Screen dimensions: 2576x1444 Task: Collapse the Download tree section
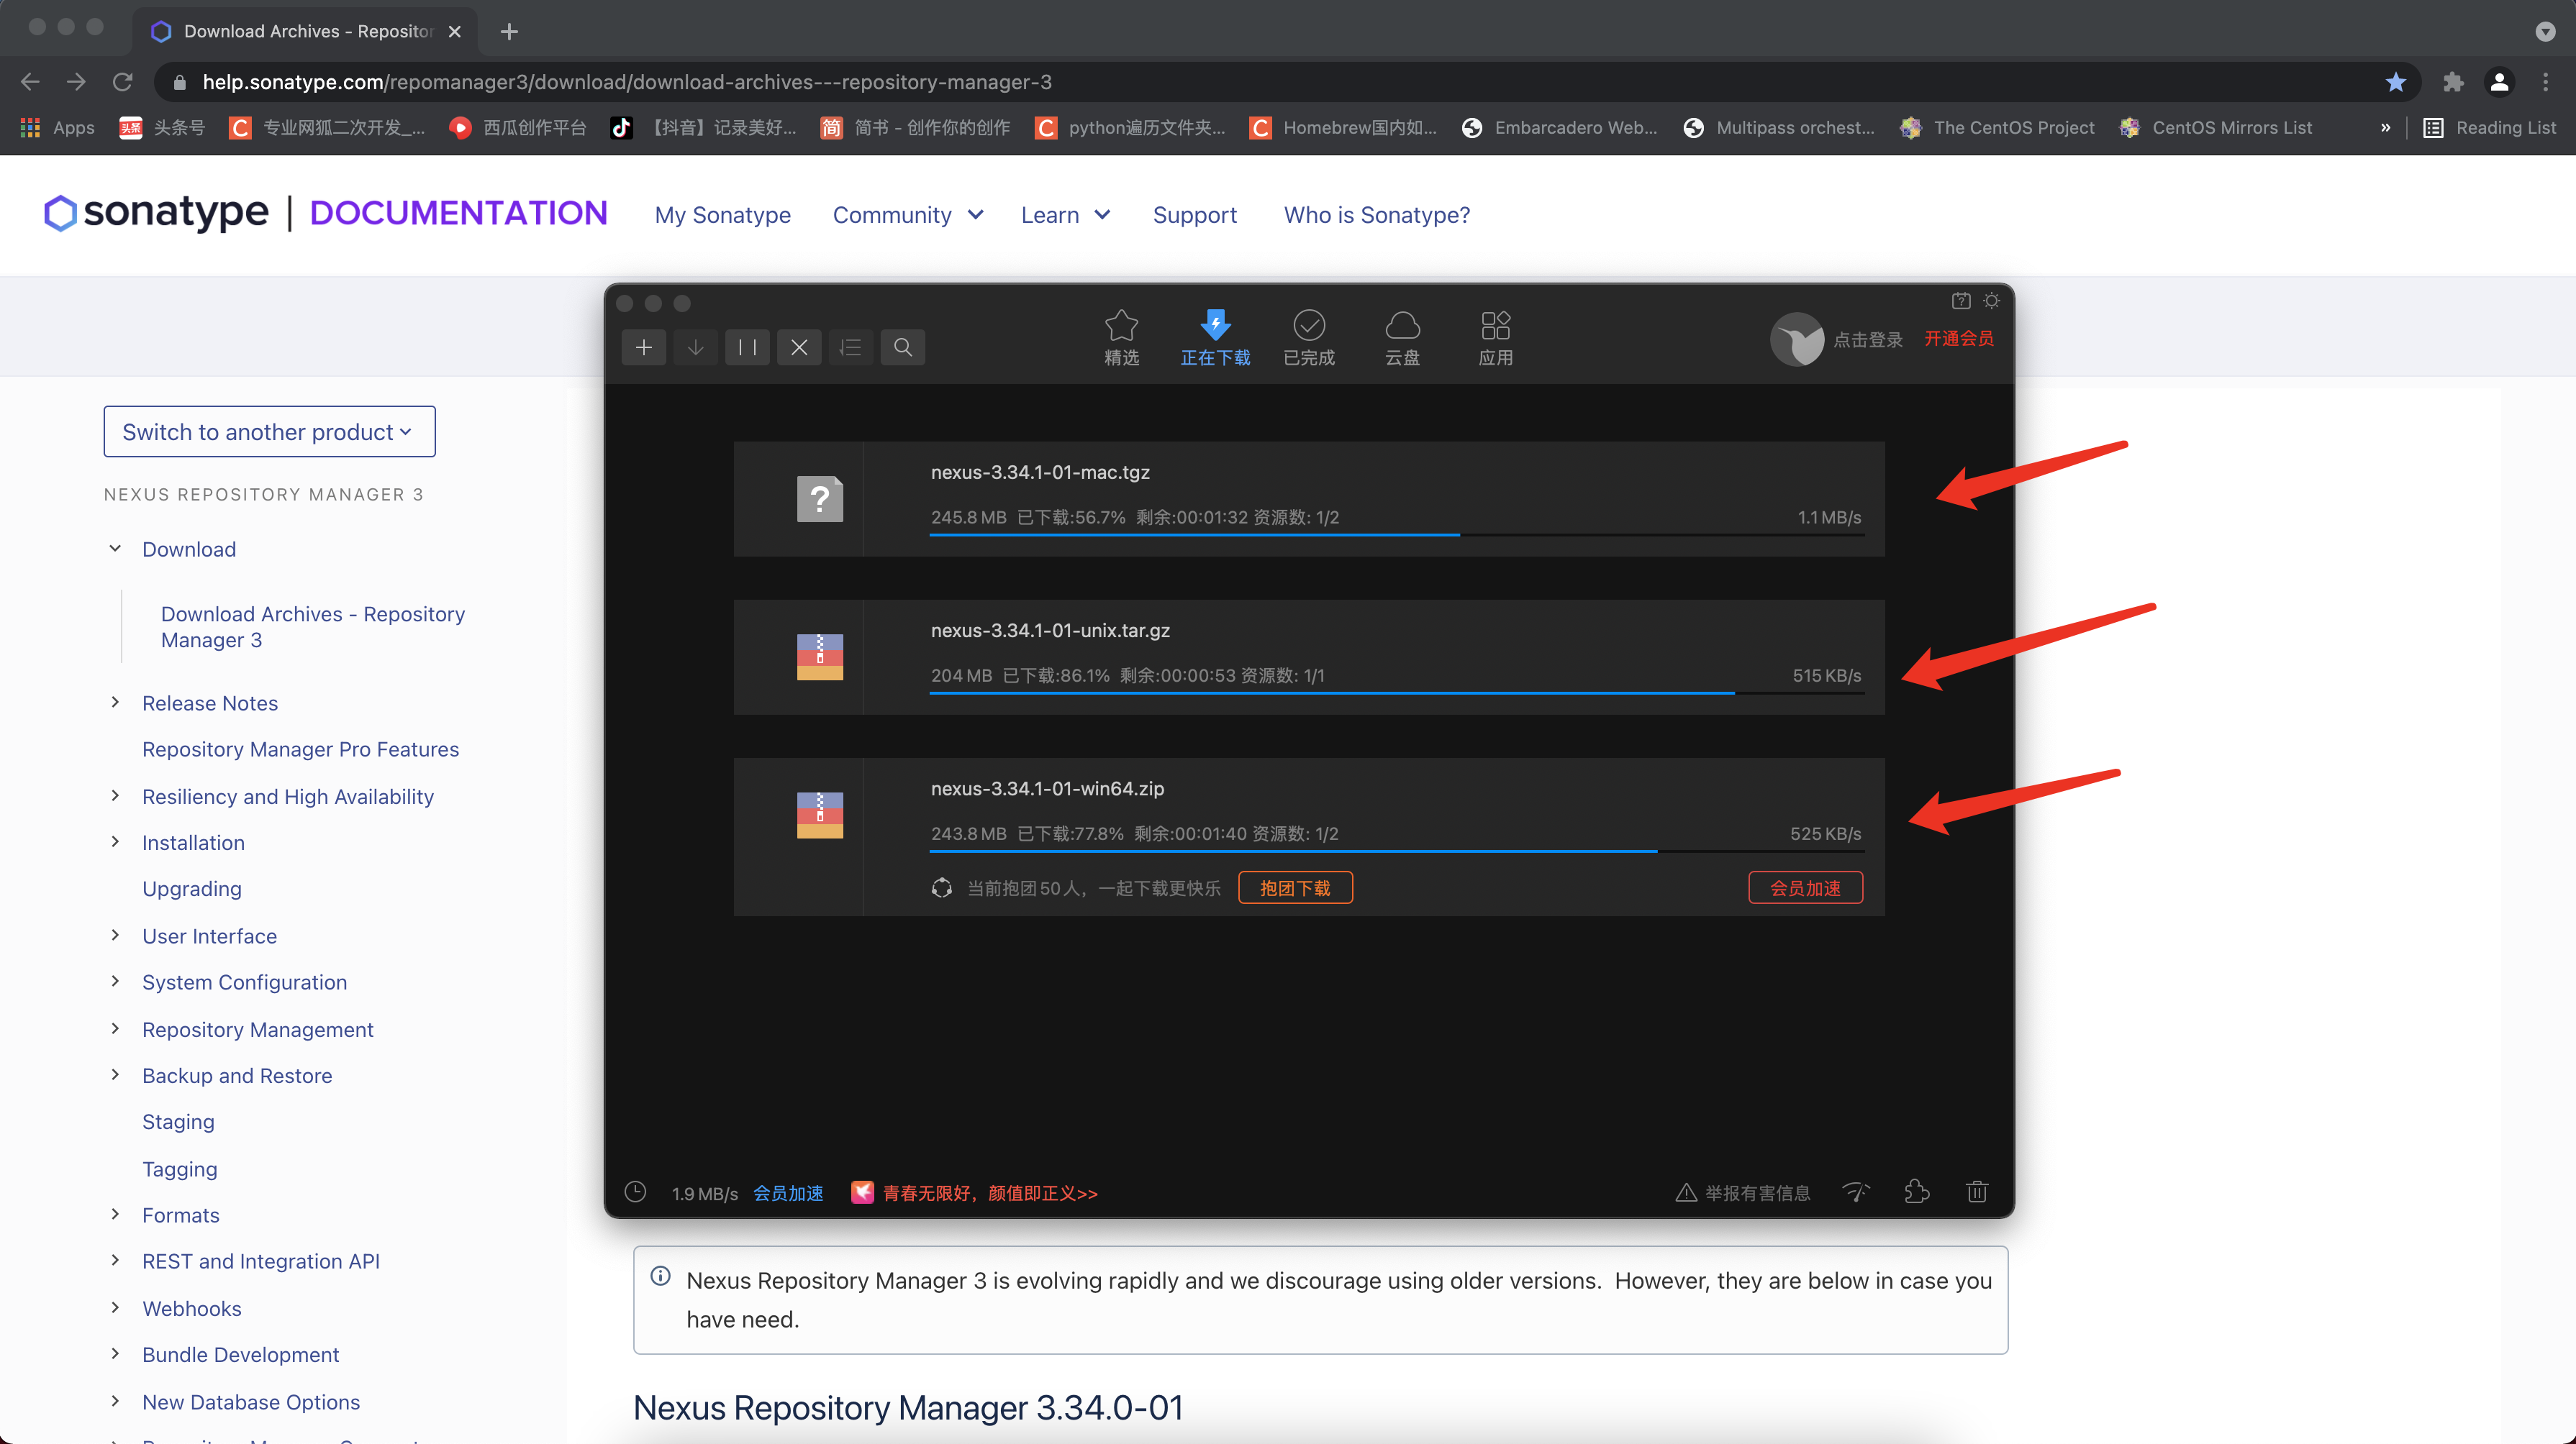coord(115,549)
